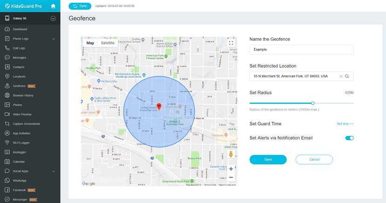Viewport: 386px width, 203px height.
Task: Select the App Activities menu label
Action: (x=21, y=133)
